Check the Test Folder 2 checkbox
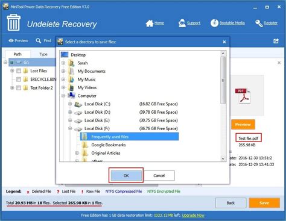Screen dimensions: 286x221 click(19, 88)
